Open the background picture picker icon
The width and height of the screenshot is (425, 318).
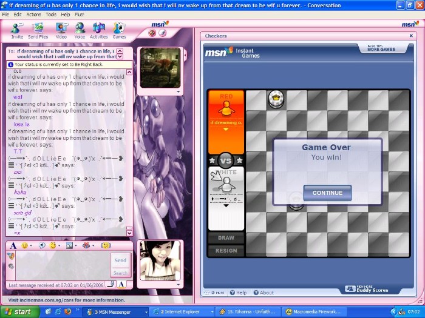click(69, 245)
